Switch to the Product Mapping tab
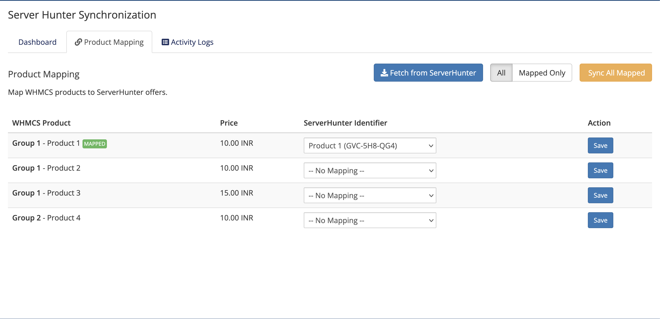The width and height of the screenshot is (660, 319). point(109,42)
